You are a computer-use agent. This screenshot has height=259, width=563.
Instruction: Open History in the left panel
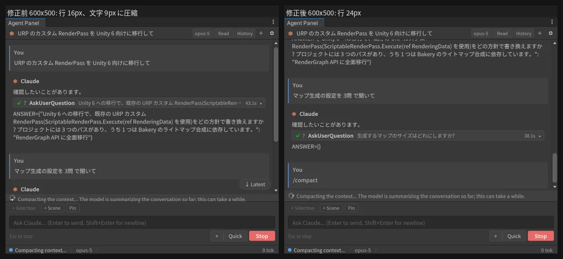(245, 33)
